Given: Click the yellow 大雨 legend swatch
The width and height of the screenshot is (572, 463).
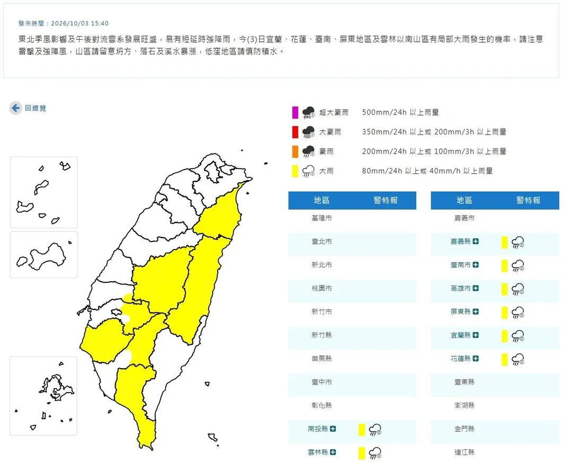Looking at the screenshot, I should tap(295, 171).
